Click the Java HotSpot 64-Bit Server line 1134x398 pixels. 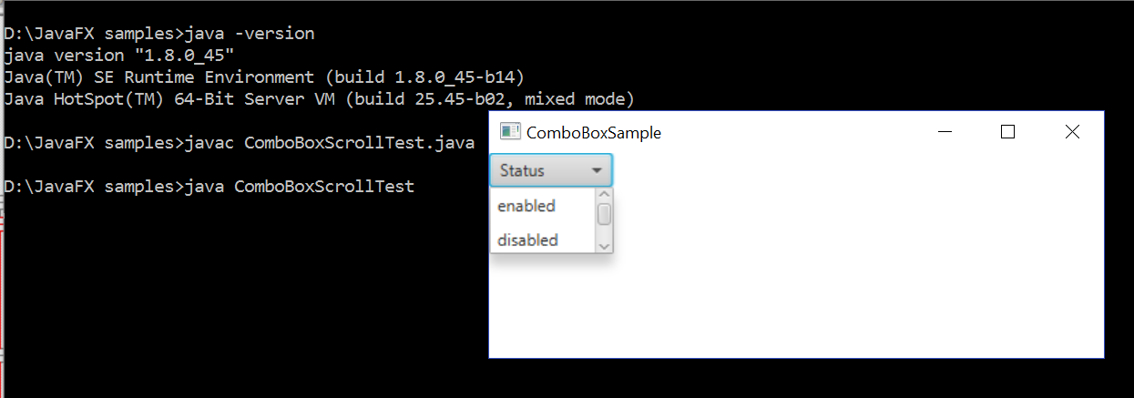[x=319, y=98]
